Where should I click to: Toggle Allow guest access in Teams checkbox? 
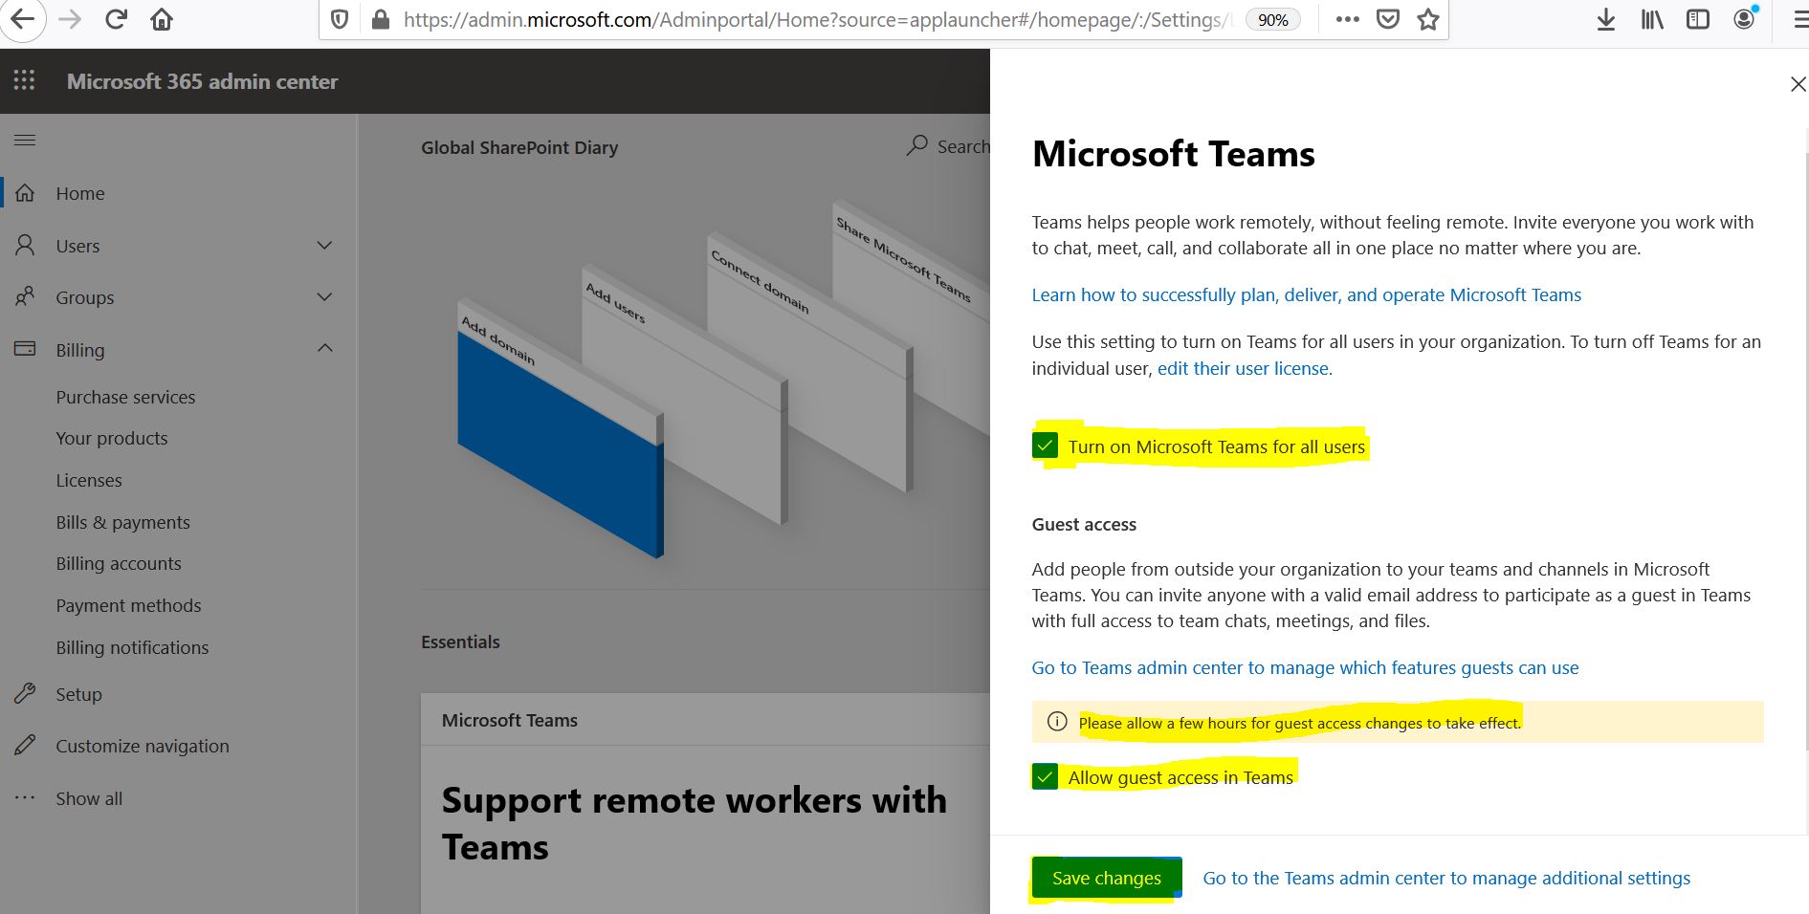1045,776
